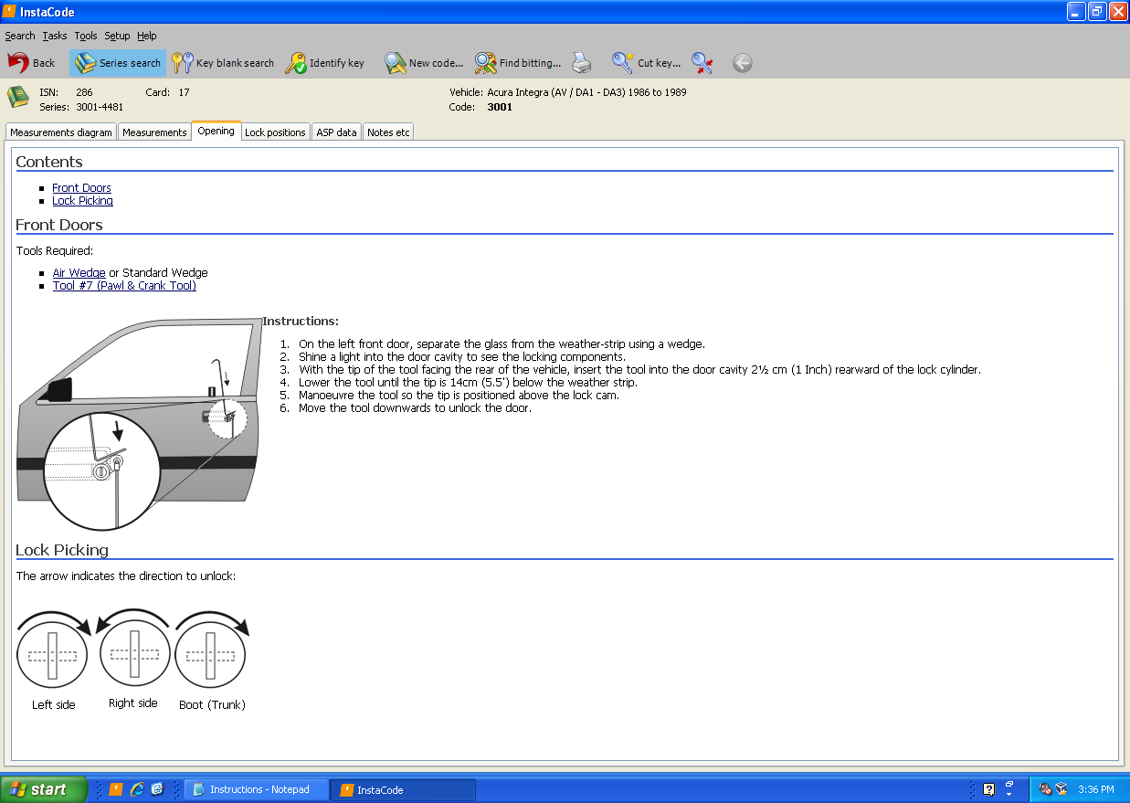The image size is (1130, 803).
Task: Click the series value 3001-4481
Action: pyautogui.click(x=100, y=107)
